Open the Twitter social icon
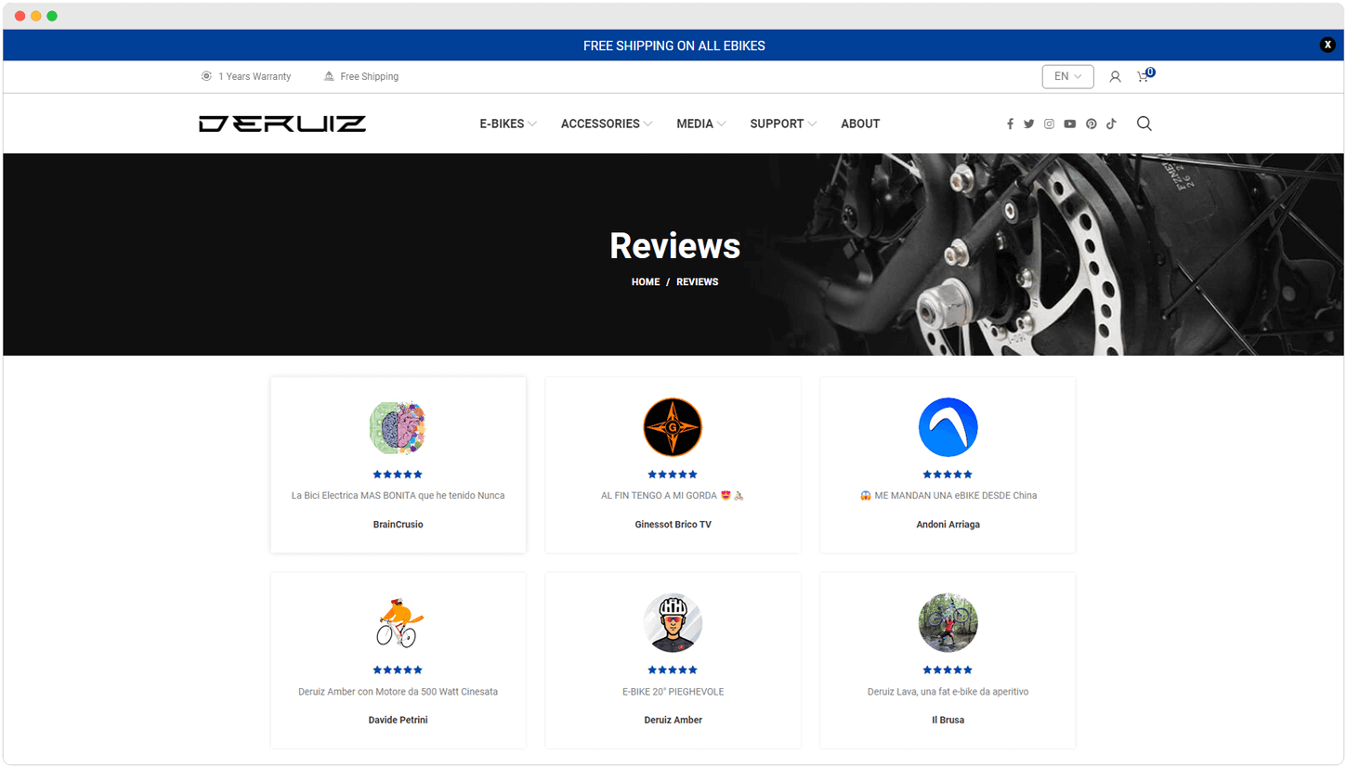Screen dimensions: 1347x768 (x=1029, y=124)
